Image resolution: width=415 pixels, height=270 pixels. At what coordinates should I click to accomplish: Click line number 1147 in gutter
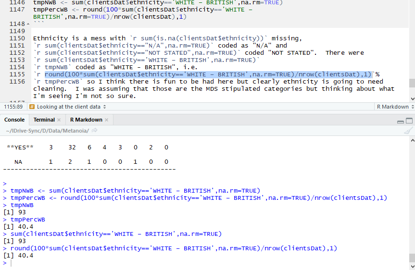click(x=17, y=10)
